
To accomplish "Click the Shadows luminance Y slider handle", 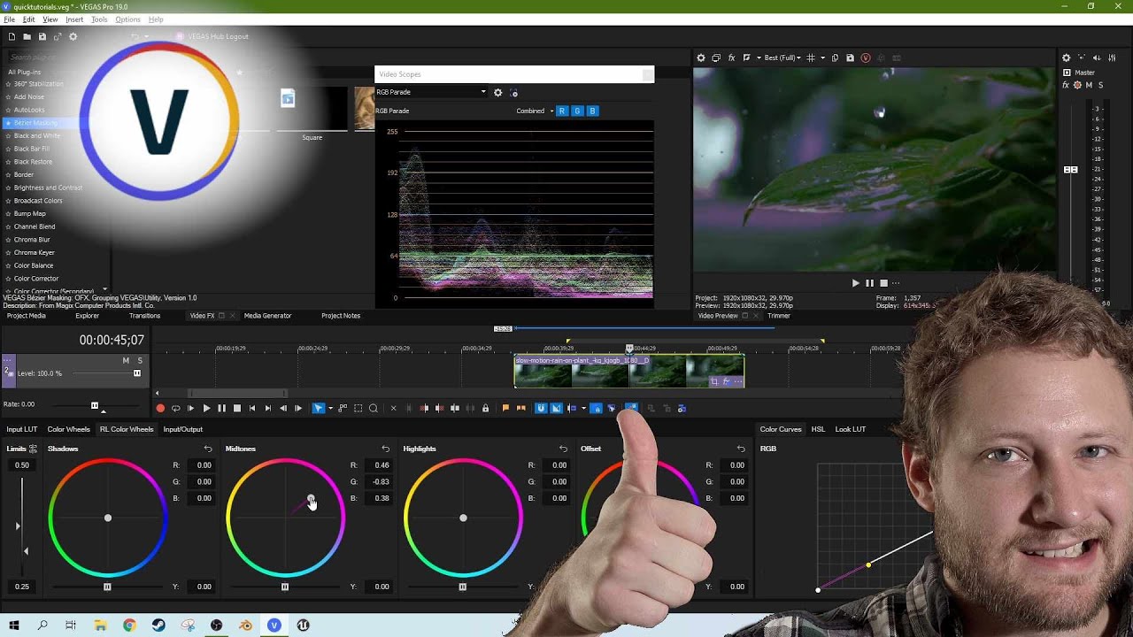I will pyautogui.click(x=107, y=587).
